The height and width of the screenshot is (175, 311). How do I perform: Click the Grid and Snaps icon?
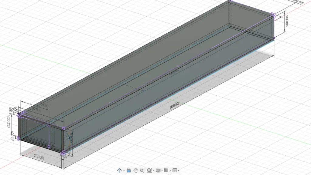pyautogui.click(x=166, y=170)
